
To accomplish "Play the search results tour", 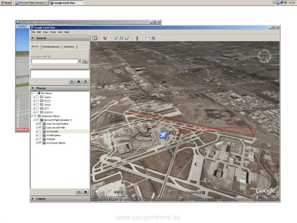I will 72,81.
